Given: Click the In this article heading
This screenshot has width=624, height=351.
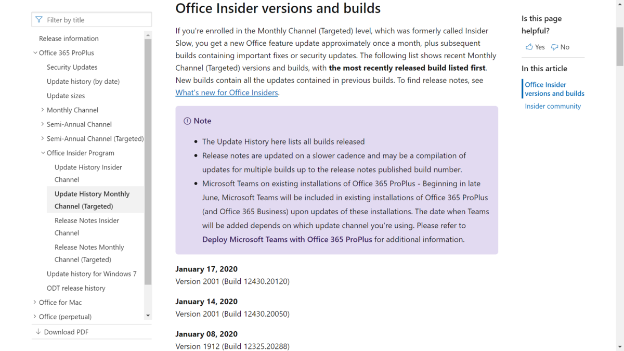Looking at the screenshot, I should pyautogui.click(x=544, y=69).
